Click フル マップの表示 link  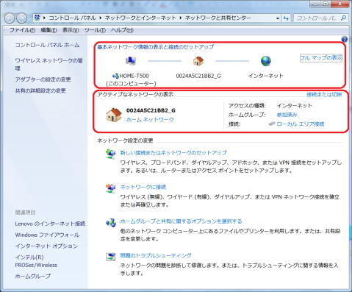(x=321, y=58)
